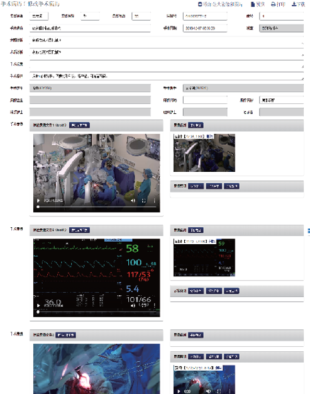Play the small surgical clip at bottom right
Screen dimensions: 310x394
click(x=179, y=391)
